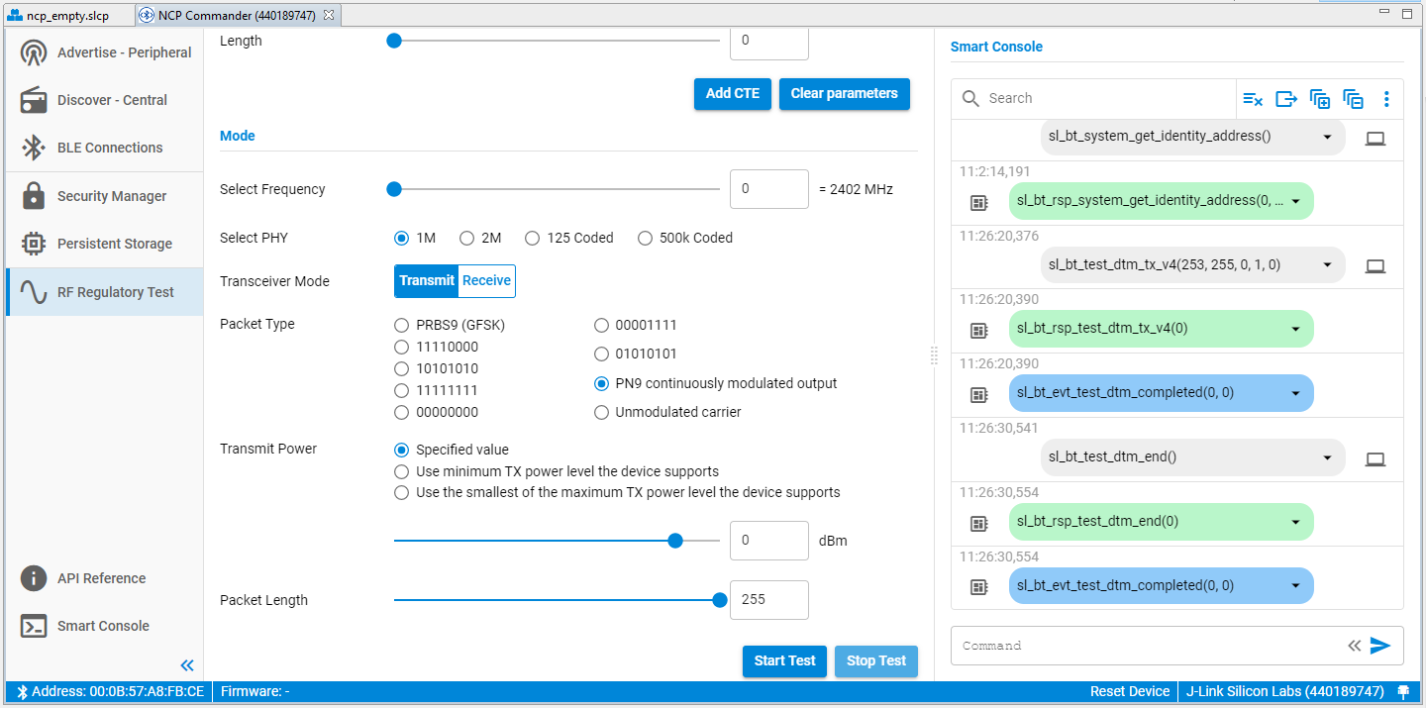Click the clear console log icon
Screen dimensions: 1426x708
pos(1253,99)
